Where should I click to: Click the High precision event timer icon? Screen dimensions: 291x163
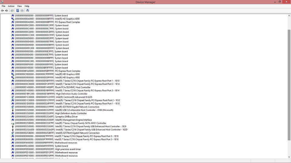pos(13,149)
